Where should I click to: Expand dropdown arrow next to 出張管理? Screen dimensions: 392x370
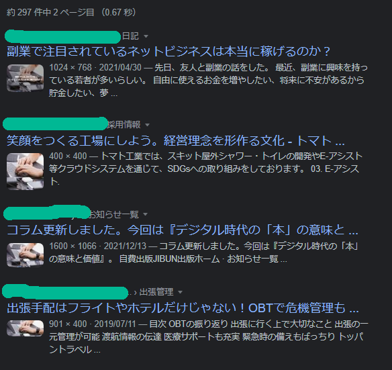(180, 292)
